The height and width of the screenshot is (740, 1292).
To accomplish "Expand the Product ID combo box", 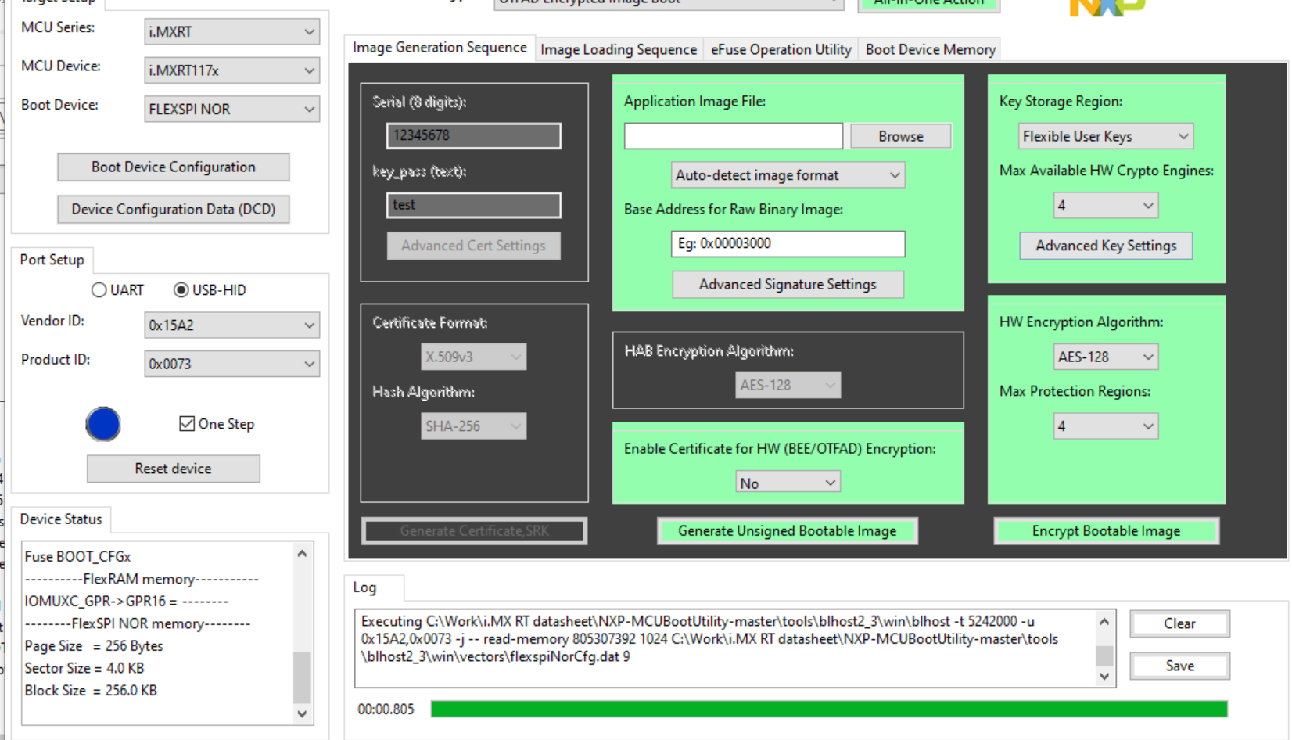I will click(x=231, y=364).
